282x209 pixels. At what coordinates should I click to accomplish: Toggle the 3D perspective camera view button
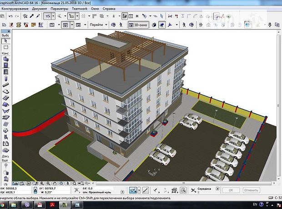[162, 25]
